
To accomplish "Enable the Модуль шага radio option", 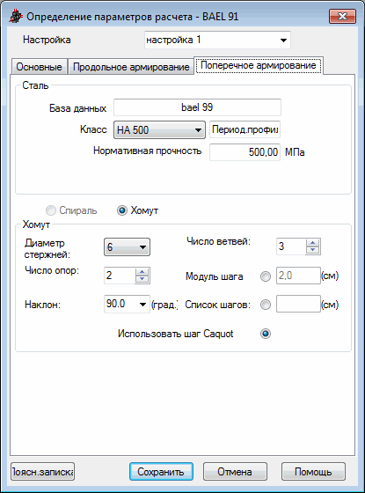I will click(266, 276).
